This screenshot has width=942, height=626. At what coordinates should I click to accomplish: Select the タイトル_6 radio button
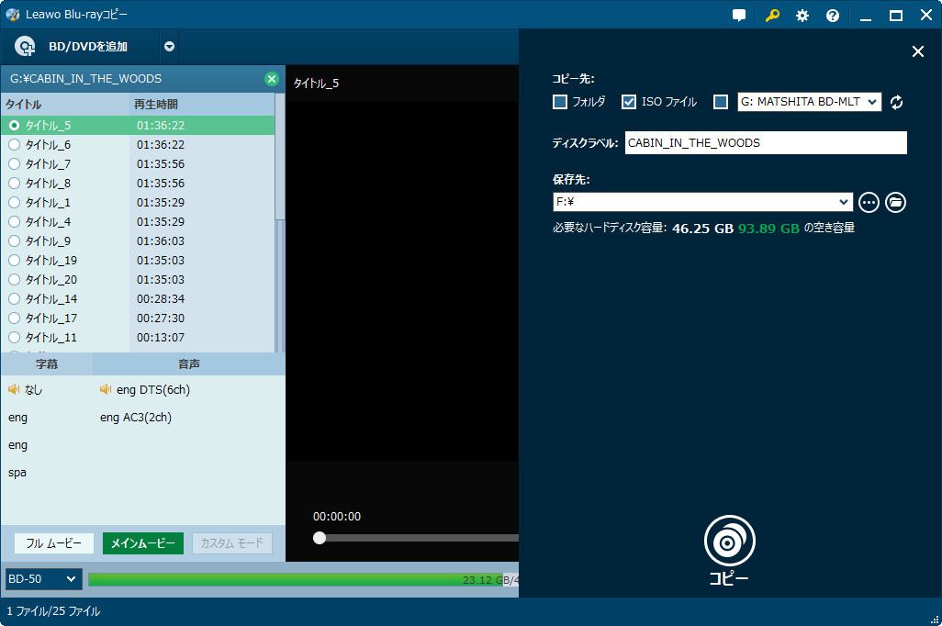coord(14,145)
